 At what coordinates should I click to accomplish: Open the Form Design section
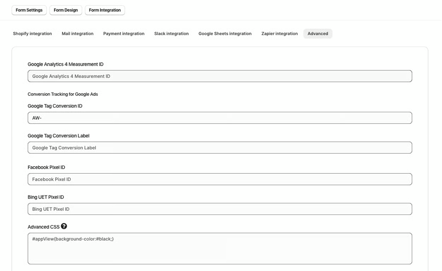pyautogui.click(x=66, y=10)
